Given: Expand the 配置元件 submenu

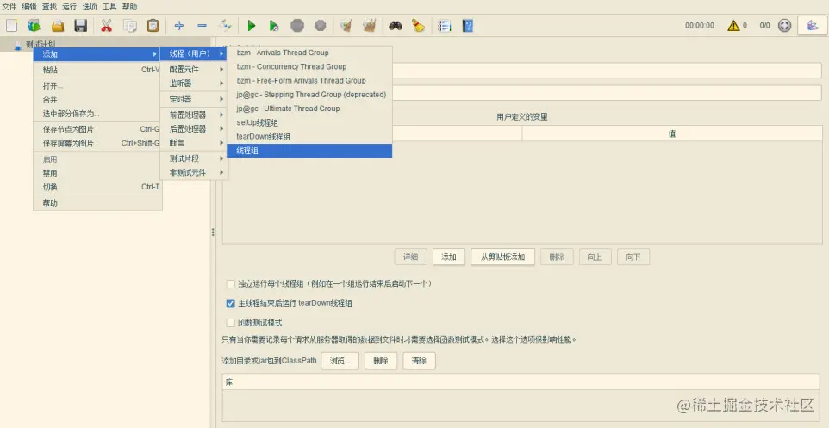Looking at the screenshot, I should point(194,69).
